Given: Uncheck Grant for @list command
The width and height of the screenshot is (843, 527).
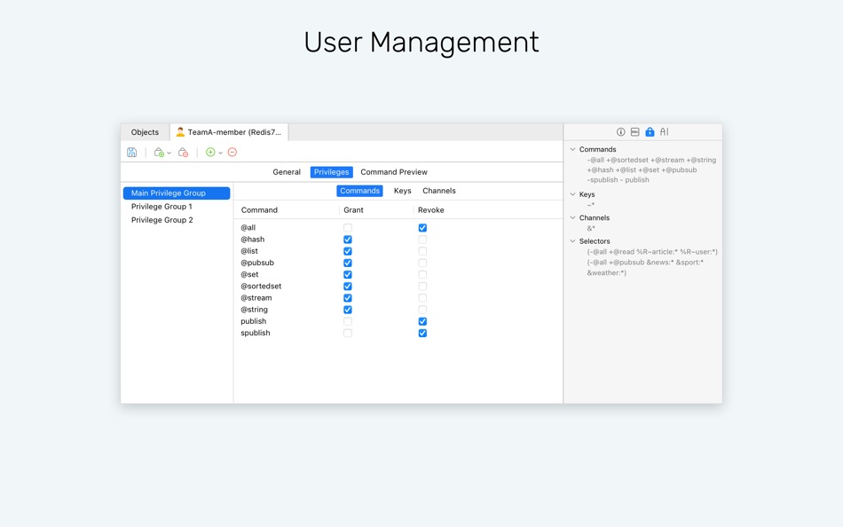Looking at the screenshot, I should tap(348, 251).
